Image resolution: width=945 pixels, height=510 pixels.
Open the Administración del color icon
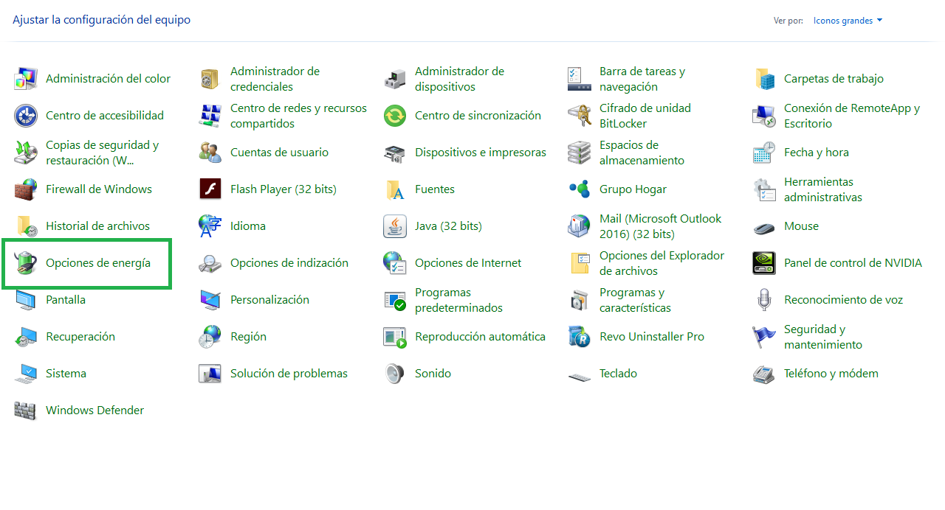pyautogui.click(x=26, y=79)
